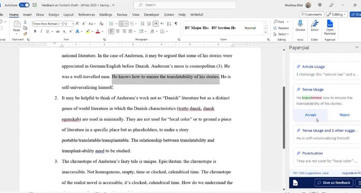Screen dimensions: 361x193
Task: Click the Dictate microphone icon
Action: tap(300, 23)
